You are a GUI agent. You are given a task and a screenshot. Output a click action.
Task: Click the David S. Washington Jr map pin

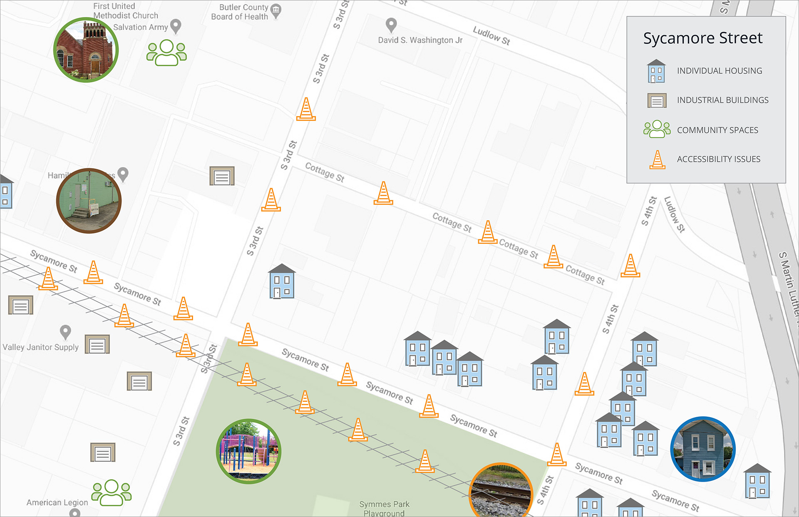tap(391, 25)
